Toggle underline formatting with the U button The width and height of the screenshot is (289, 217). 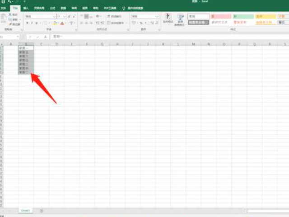click(x=38, y=23)
